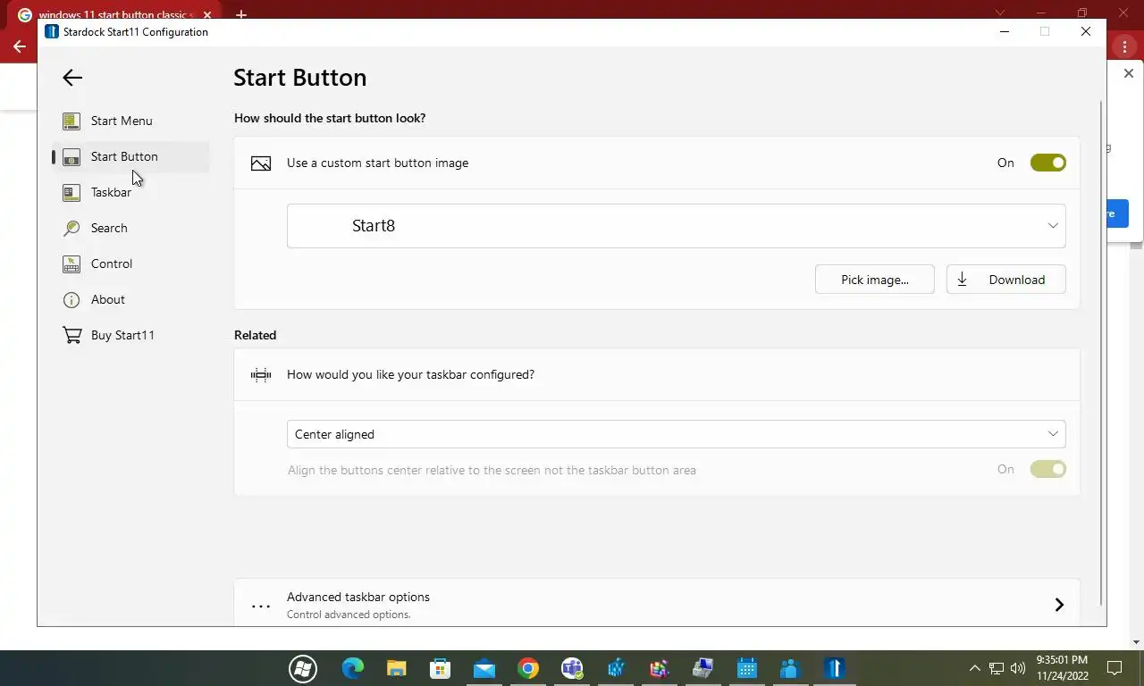Click the Buy Start11 label
1144x686 pixels.
(x=122, y=335)
